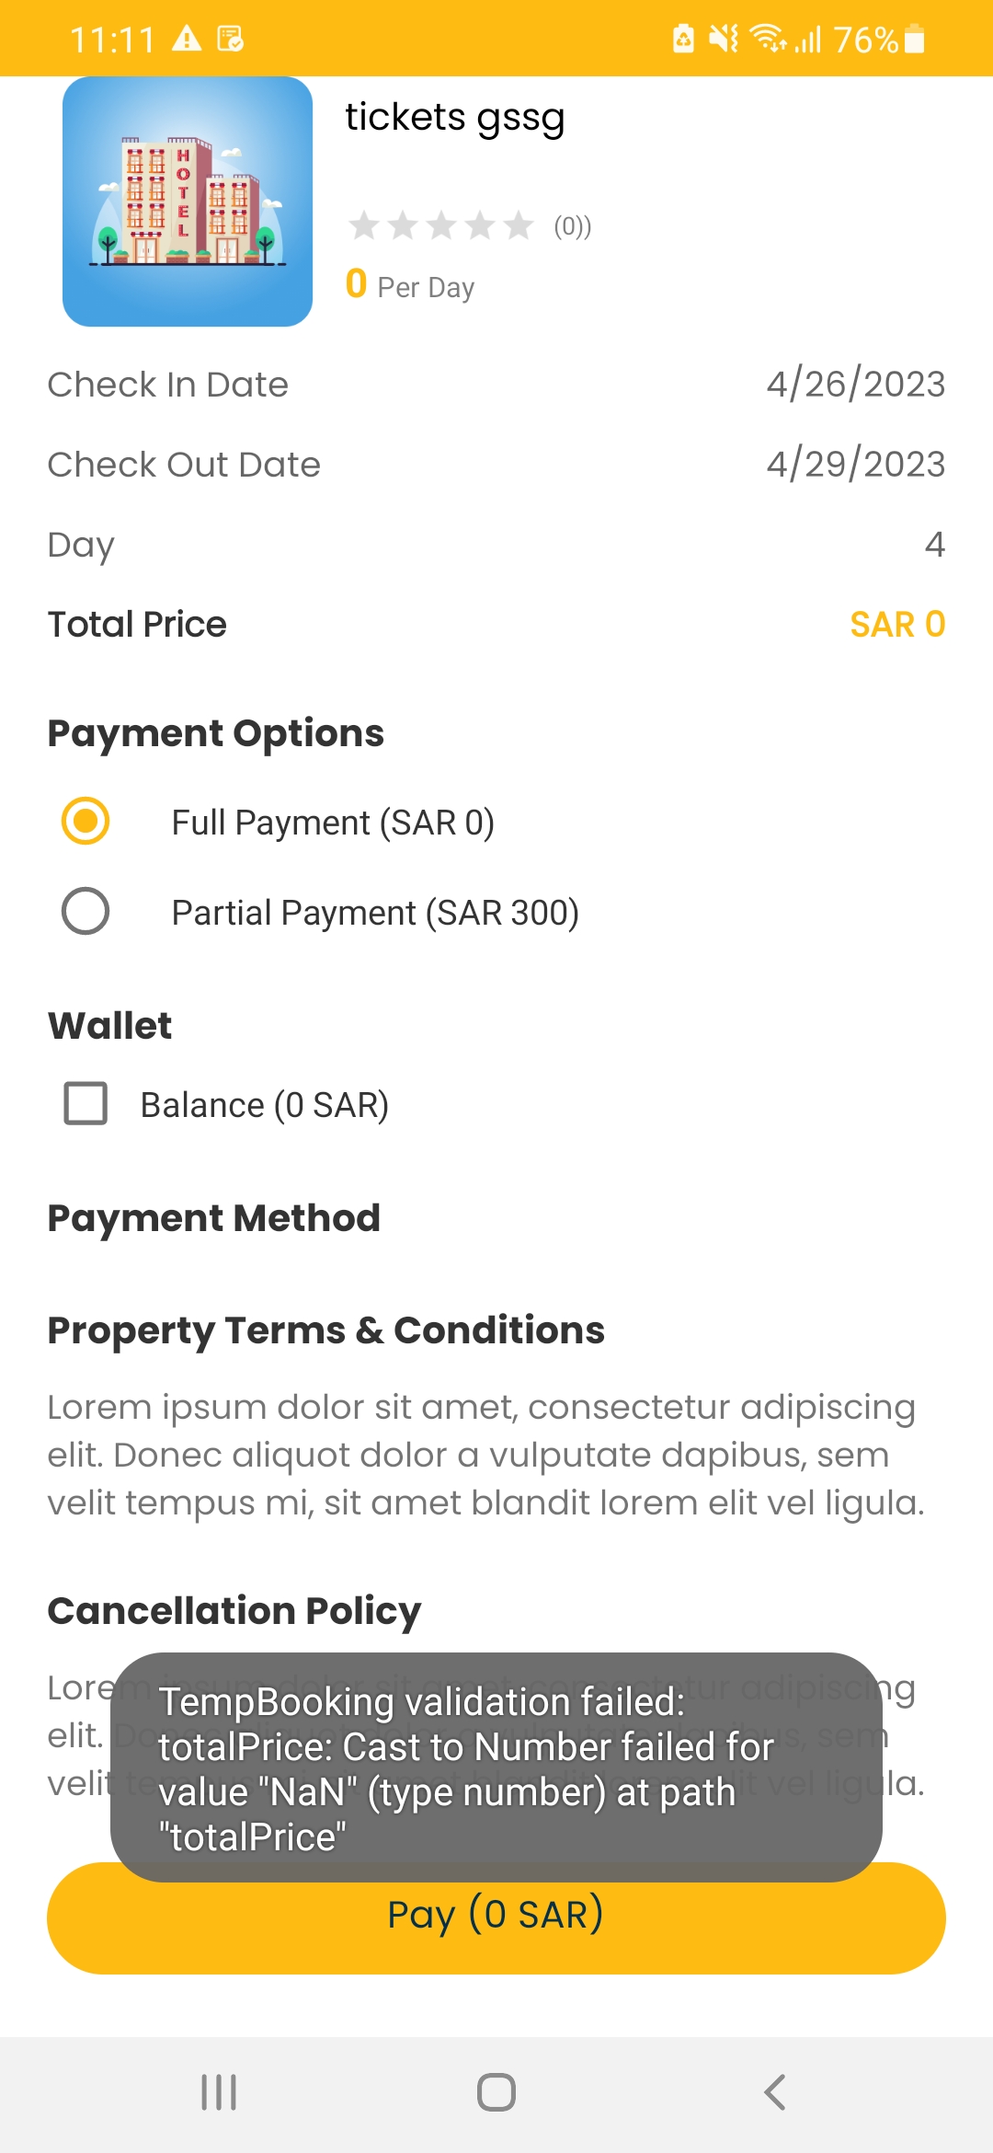
Task: Tap the muted sound status icon
Action: [x=724, y=39]
